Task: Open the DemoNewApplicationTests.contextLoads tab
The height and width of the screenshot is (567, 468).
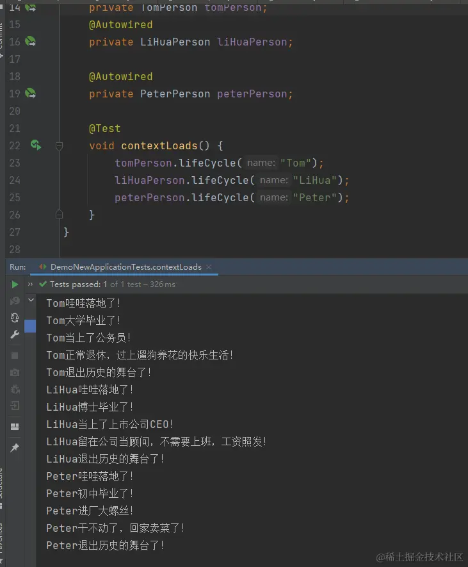Action: point(125,267)
